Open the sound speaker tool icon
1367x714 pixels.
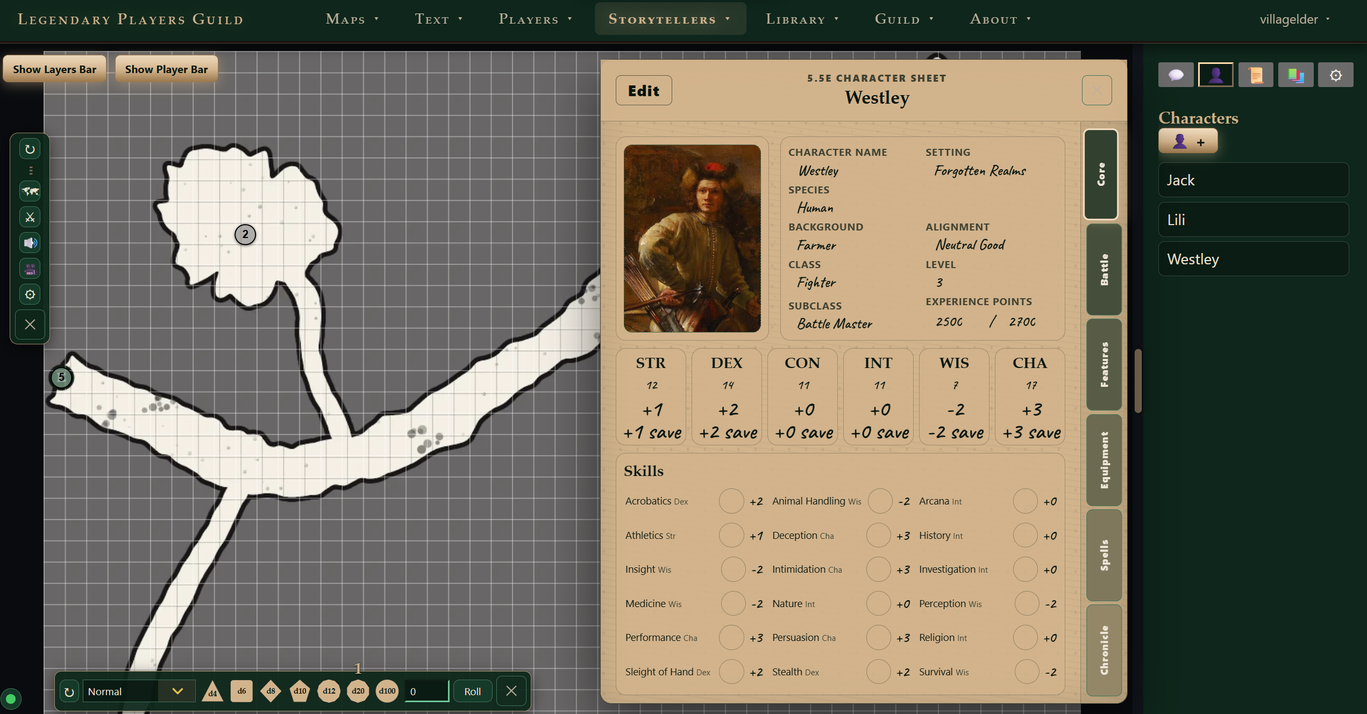click(x=30, y=243)
